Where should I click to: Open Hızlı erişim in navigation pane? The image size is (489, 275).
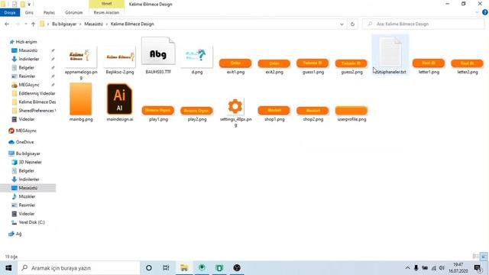pyautogui.click(x=26, y=42)
